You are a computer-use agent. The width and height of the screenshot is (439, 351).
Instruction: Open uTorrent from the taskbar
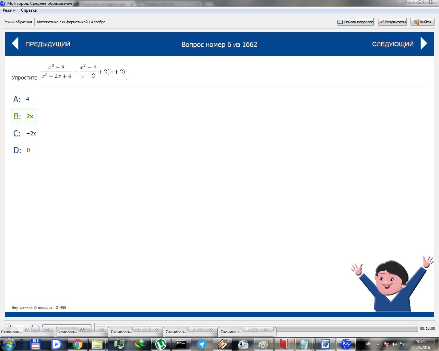point(161,344)
